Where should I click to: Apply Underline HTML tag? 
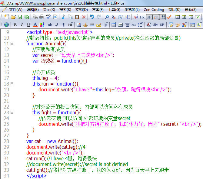pos(28,24)
